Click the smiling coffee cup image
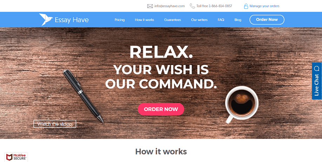 click(241, 104)
